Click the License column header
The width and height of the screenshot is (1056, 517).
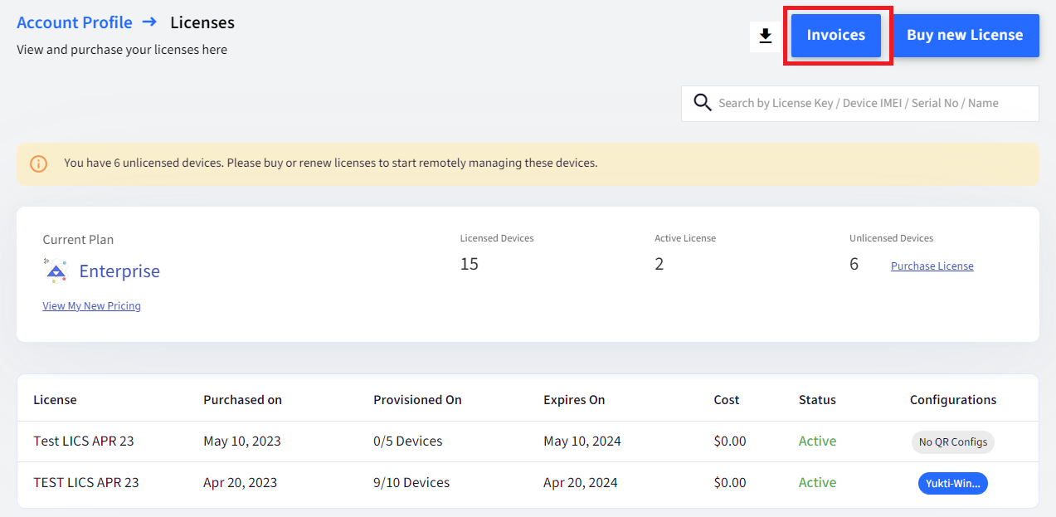coord(55,400)
